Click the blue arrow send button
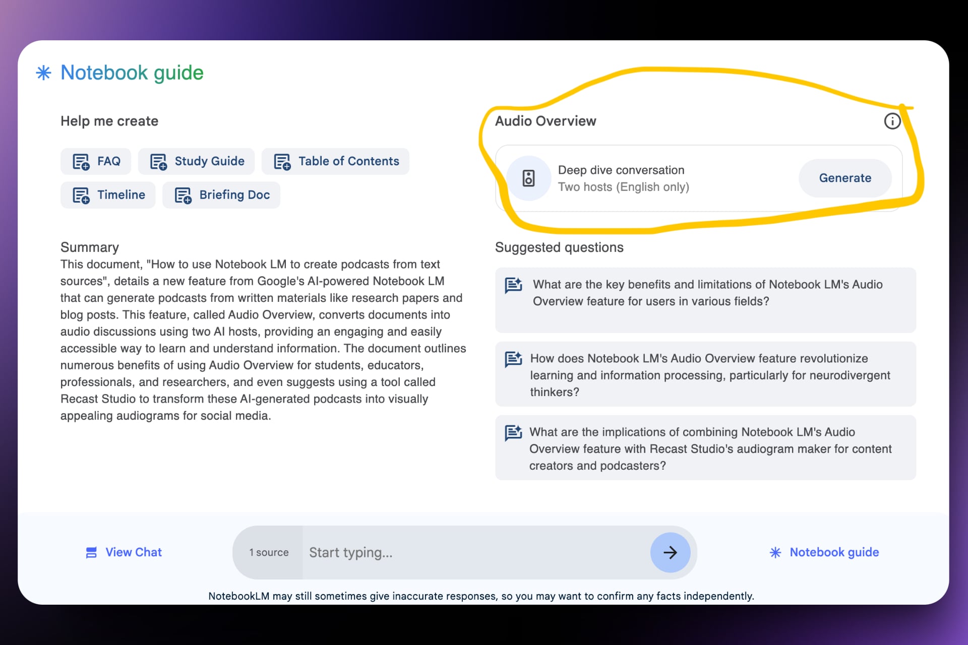Screen dimensions: 968x645 click(670, 553)
